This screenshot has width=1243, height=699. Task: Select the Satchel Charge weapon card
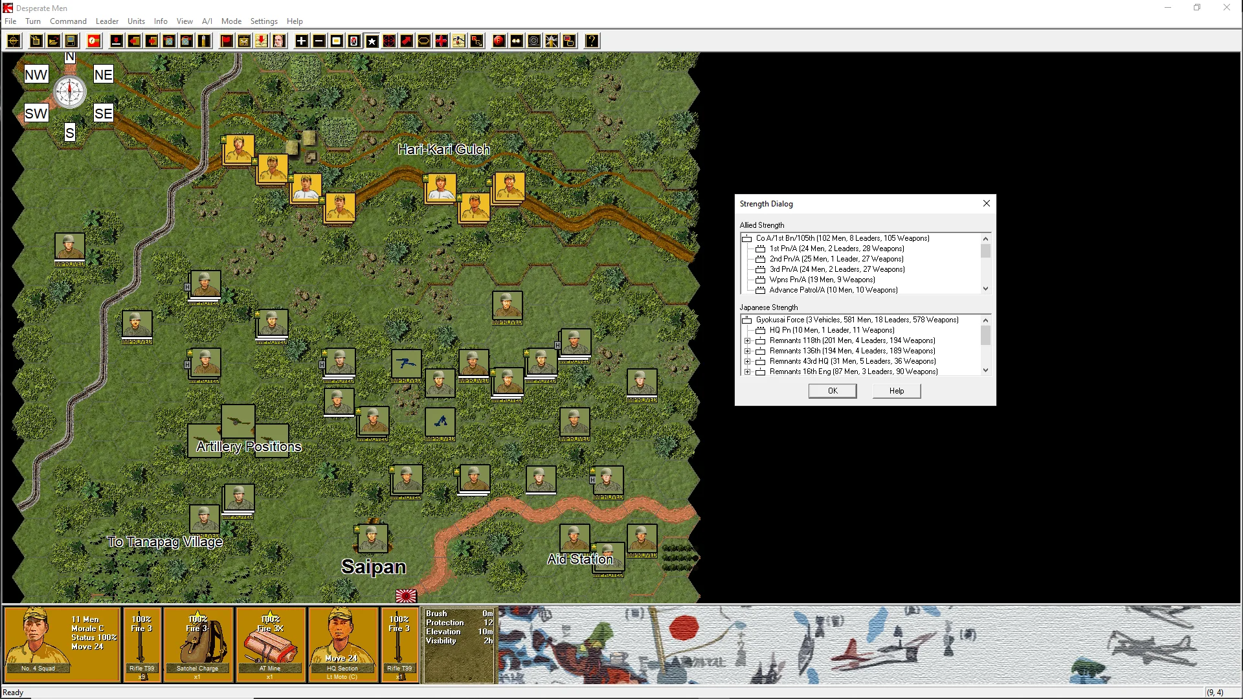click(198, 644)
